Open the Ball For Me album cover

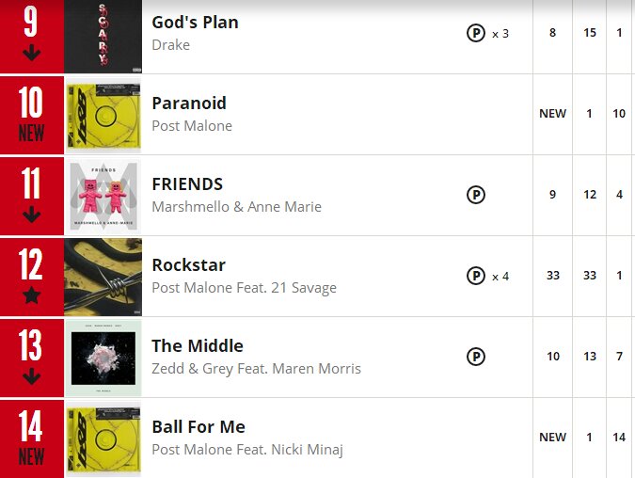click(103, 438)
